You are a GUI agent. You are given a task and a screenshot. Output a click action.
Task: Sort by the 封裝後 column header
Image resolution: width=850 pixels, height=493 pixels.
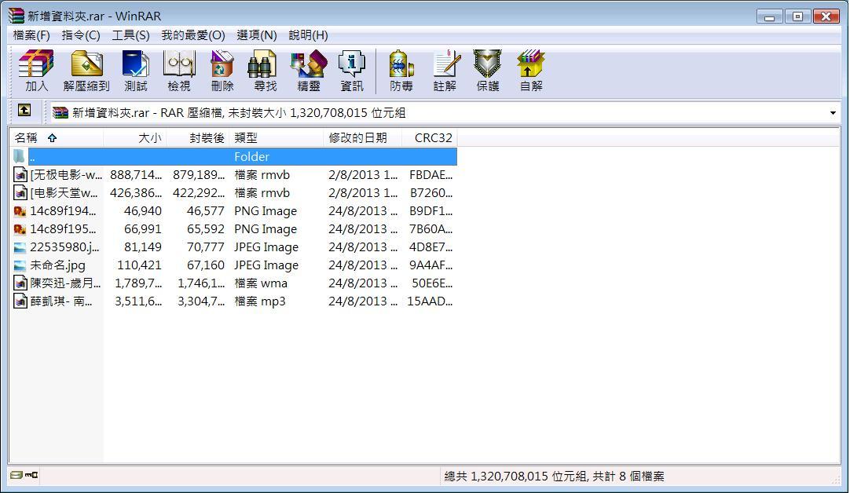coord(197,137)
